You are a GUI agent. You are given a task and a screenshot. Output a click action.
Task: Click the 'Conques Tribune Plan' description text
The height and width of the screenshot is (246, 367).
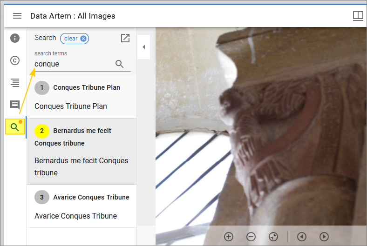coord(71,106)
